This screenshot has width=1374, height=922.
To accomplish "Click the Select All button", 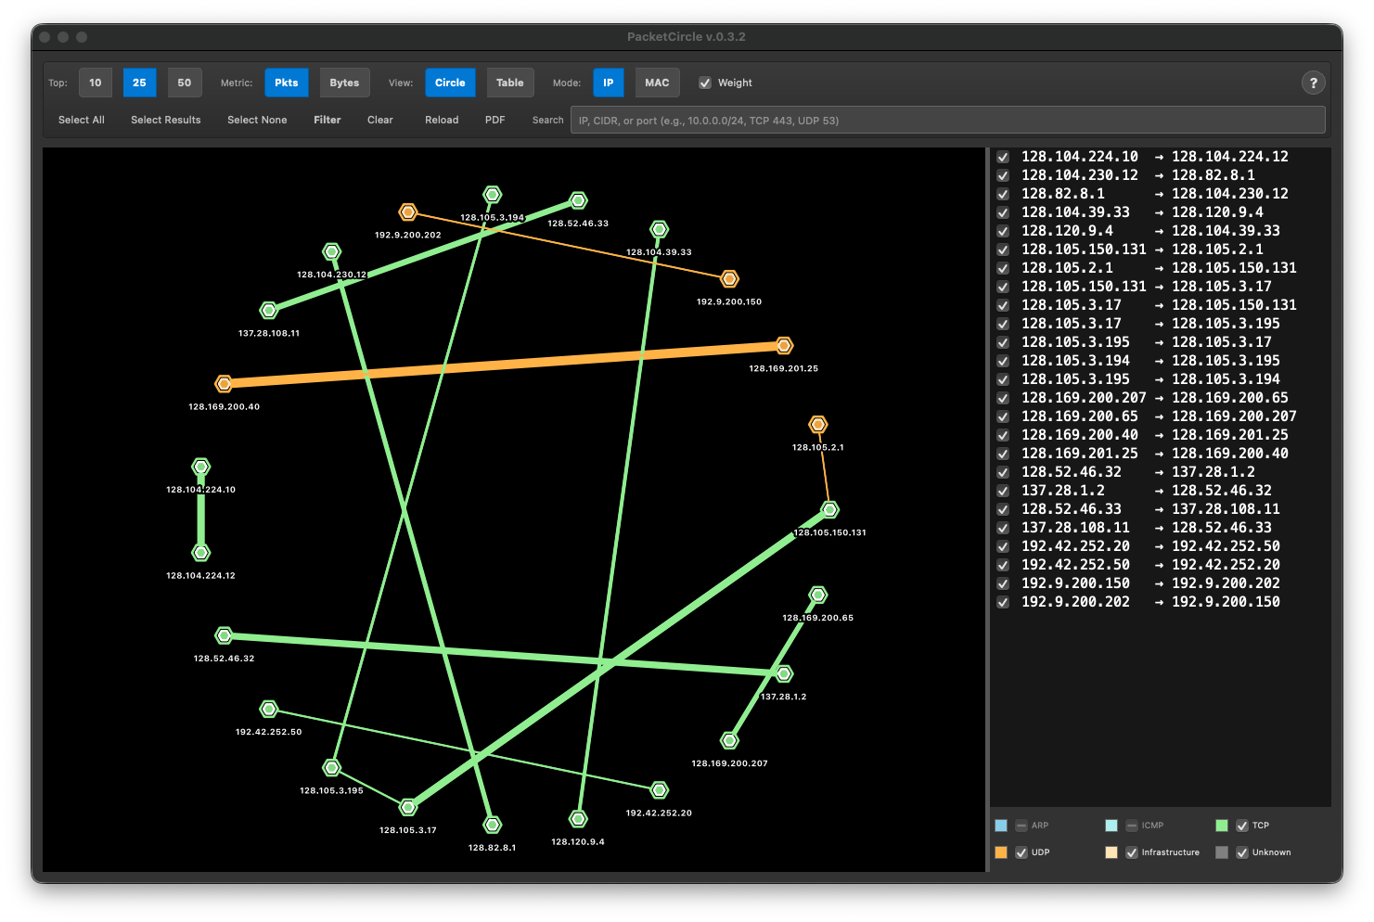I will click(82, 120).
